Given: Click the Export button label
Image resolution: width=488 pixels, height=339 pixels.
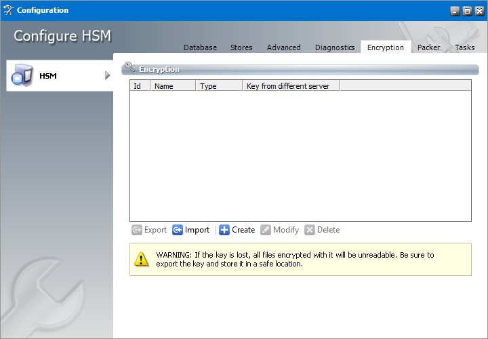Looking at the screenshot, I should click(x=155, y=230).
